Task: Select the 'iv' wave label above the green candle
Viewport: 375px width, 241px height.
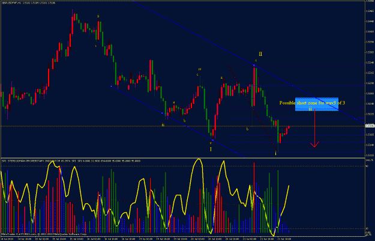Action: click(200, 69)
